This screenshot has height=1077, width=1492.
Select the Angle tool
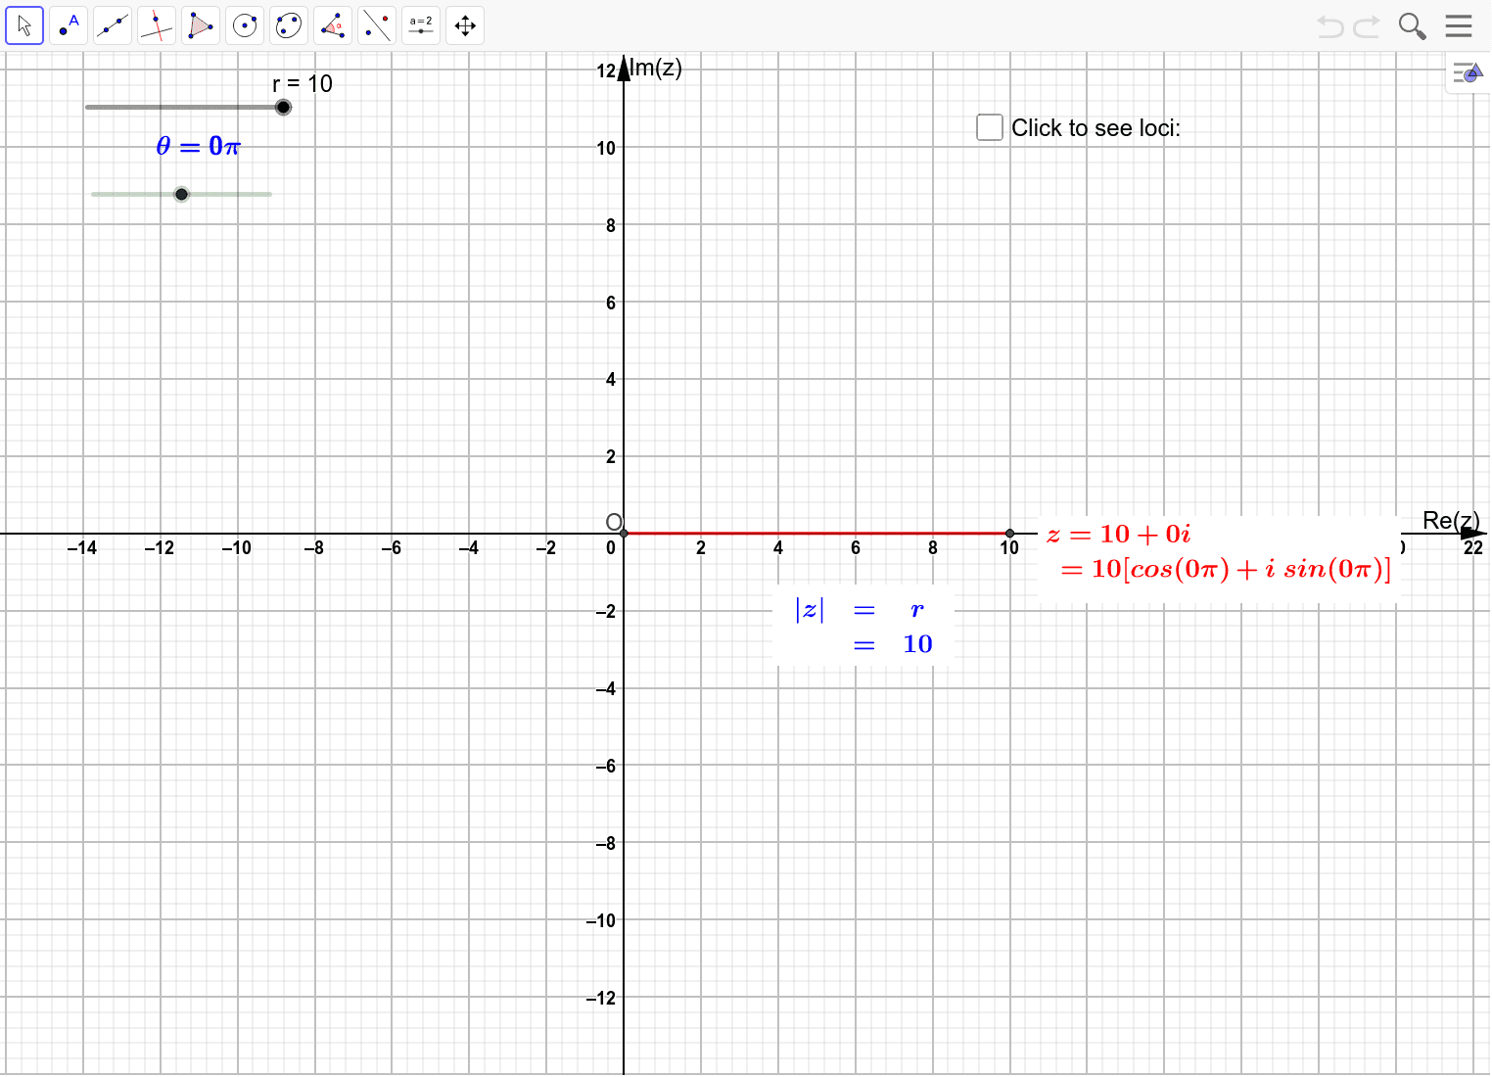[333, 24]
